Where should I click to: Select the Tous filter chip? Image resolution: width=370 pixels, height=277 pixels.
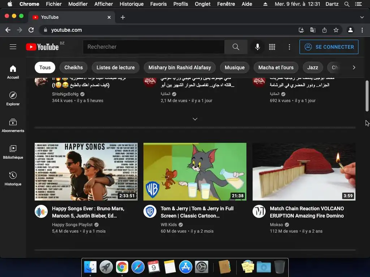pos(45,67)
